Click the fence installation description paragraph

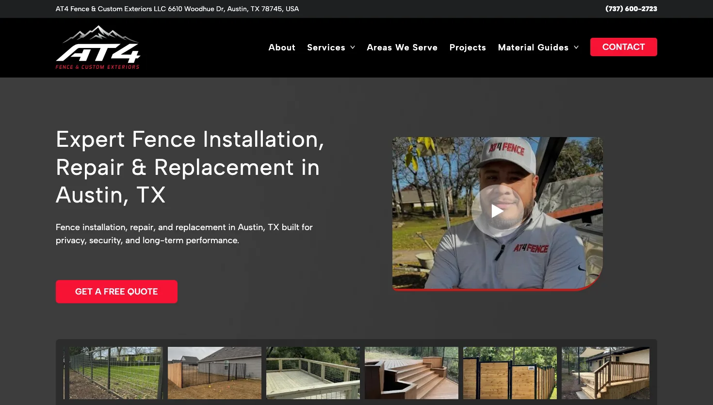pyautogui.click(x=184, y=234)
